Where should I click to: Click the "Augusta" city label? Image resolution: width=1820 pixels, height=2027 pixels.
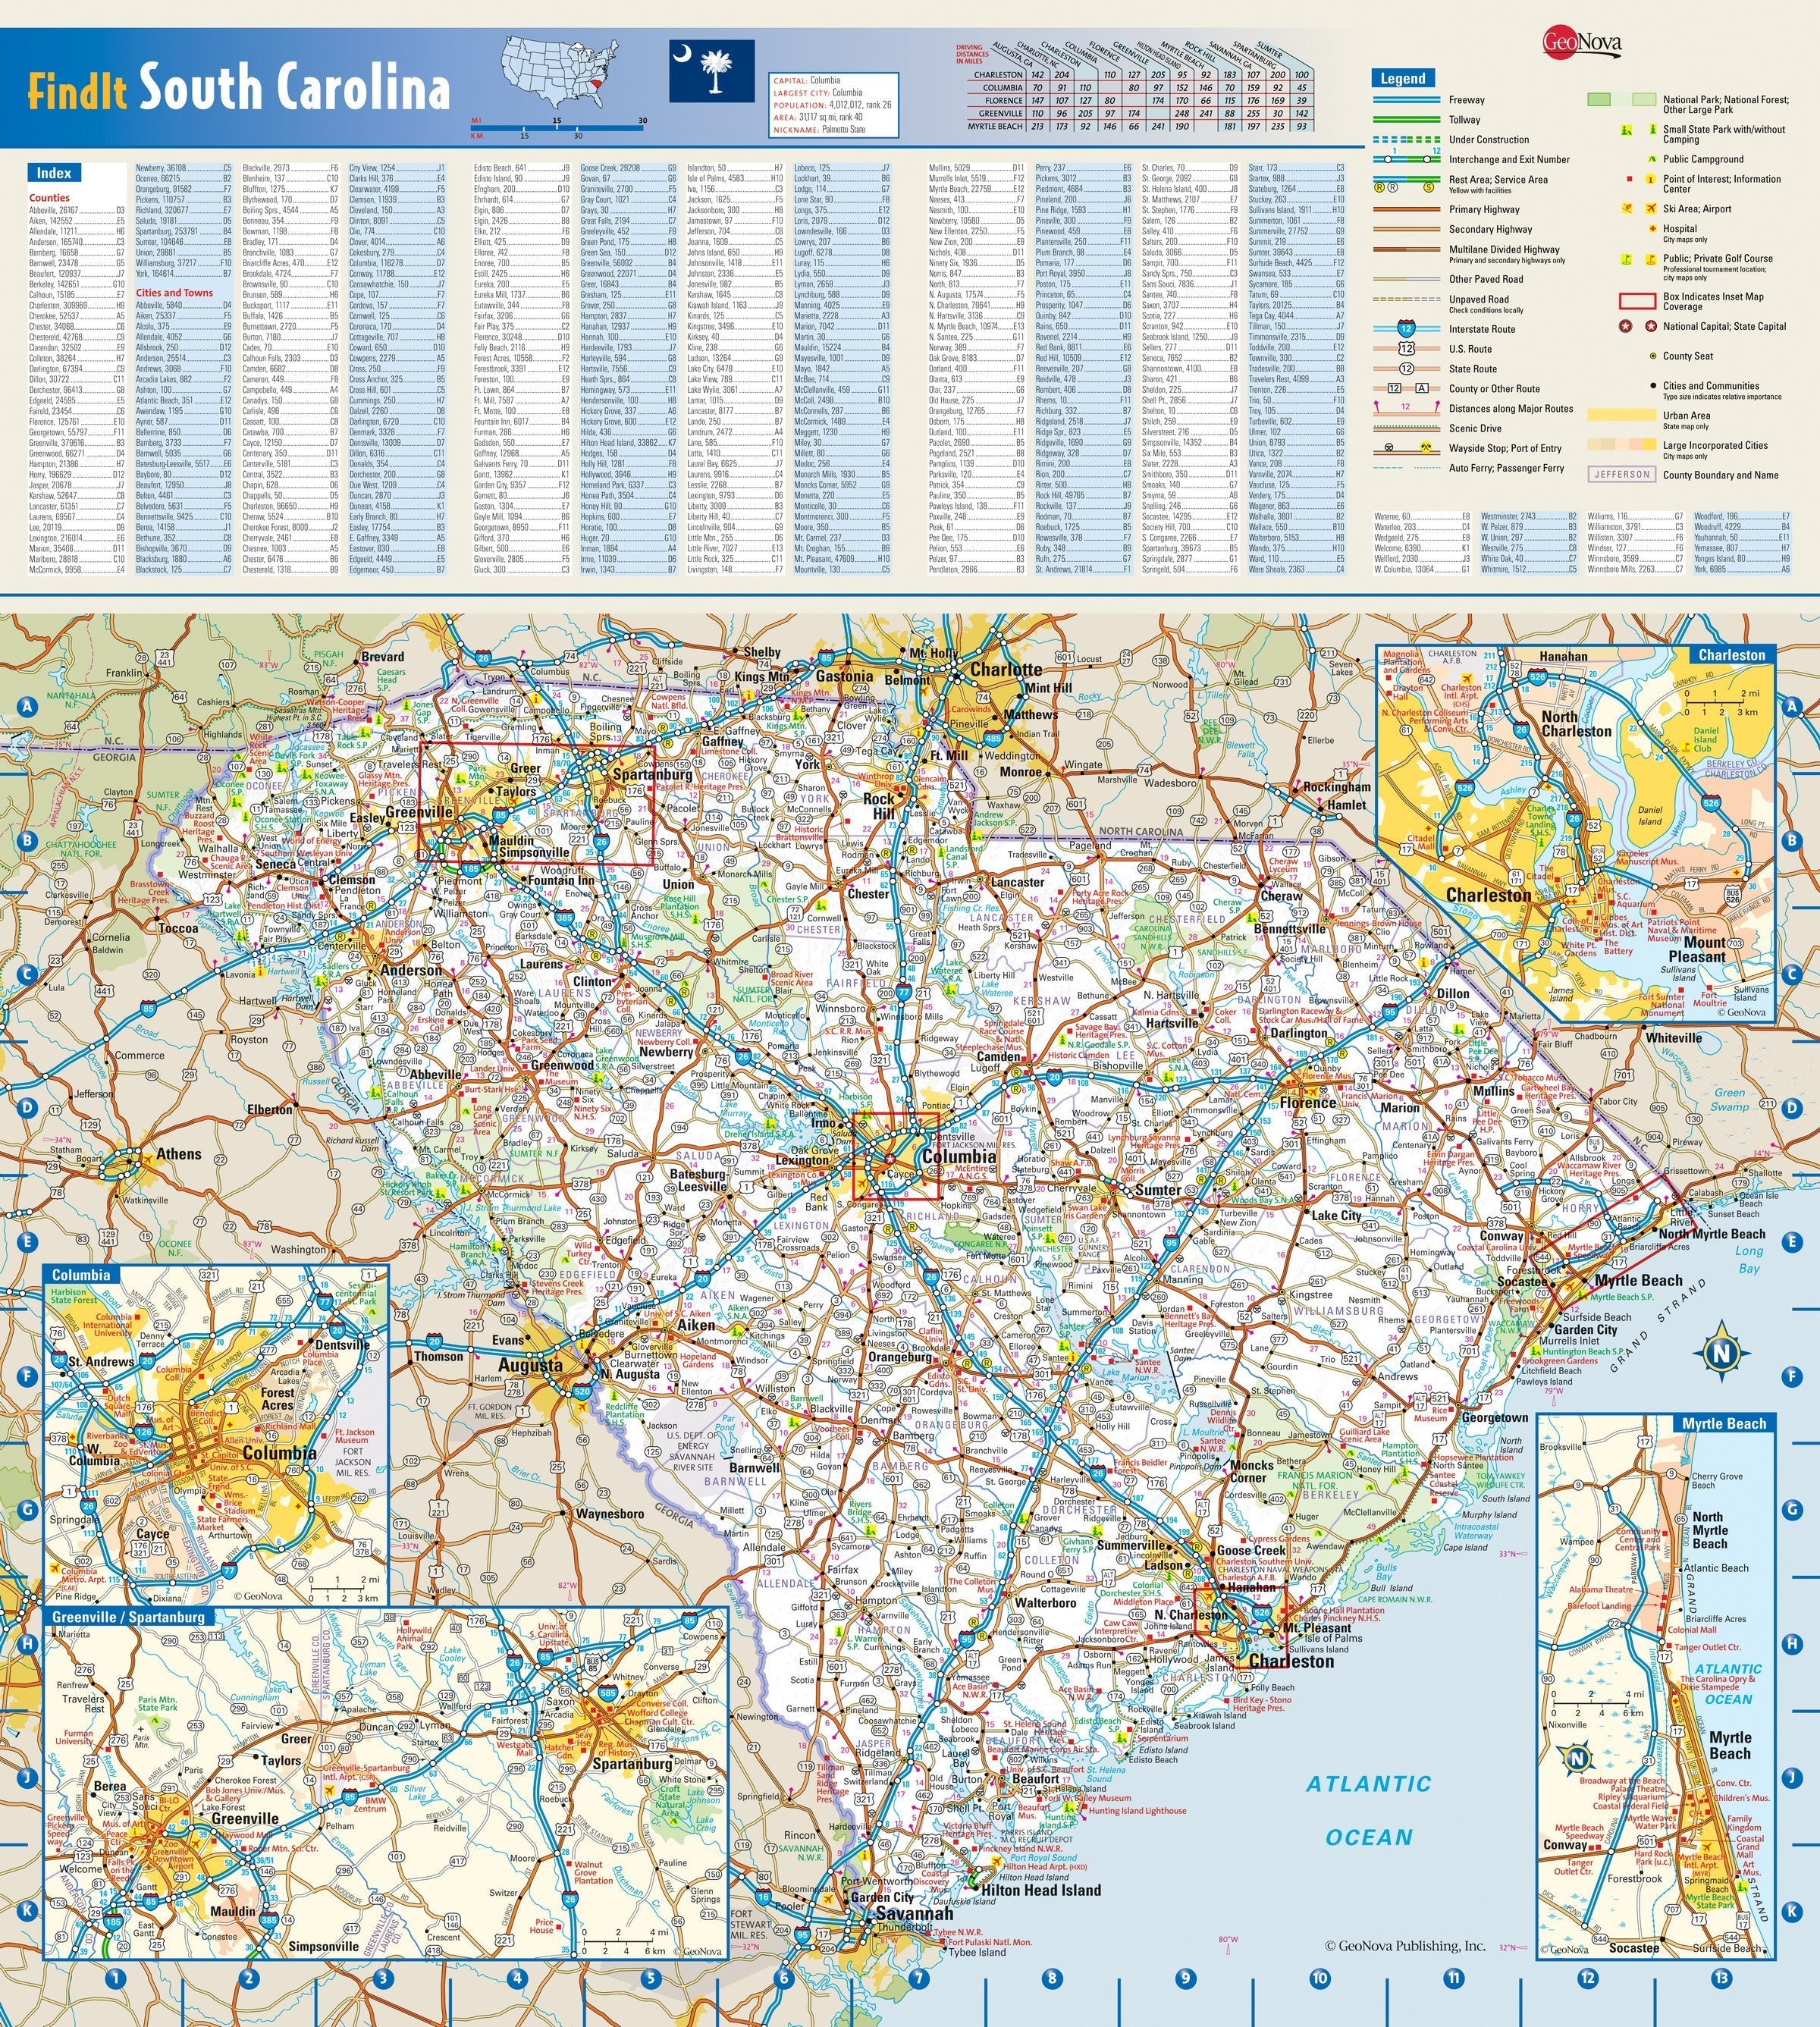click(x=530, y=1365)
